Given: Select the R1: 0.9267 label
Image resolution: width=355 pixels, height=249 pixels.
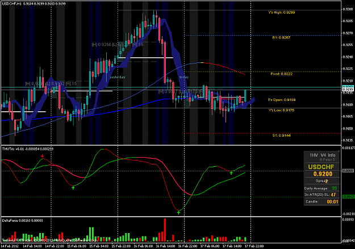Looking at the screenshot, I should (281, 37).
